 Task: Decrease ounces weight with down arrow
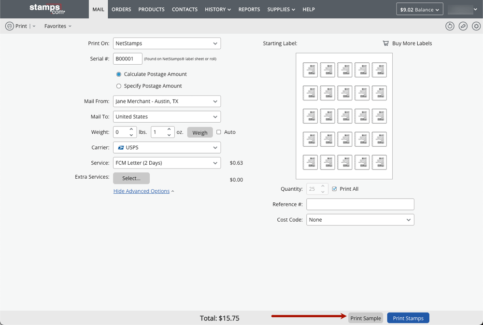(x=169, y=135)
